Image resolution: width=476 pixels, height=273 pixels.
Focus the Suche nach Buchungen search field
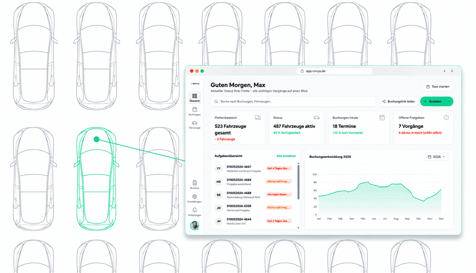tap(293, 101)
